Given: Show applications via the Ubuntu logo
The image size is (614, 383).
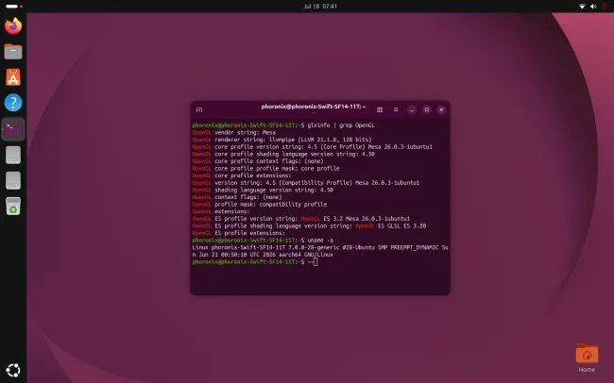Looking at the screenshot, I should point(13,370).
